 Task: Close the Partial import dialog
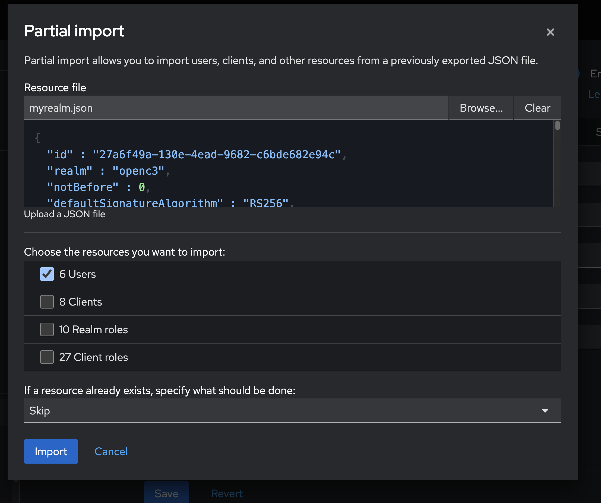tap(550, 32)
